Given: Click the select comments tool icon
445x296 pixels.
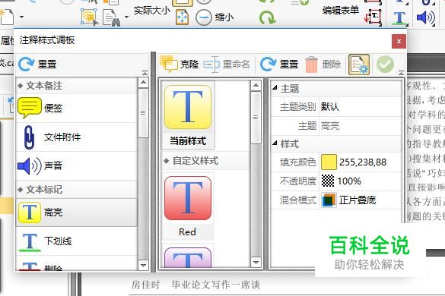Looking at the screenshot, I should 89,17.
